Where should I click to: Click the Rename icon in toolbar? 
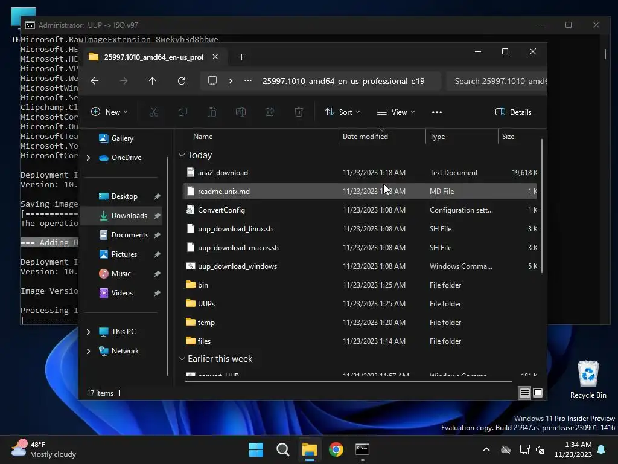240,112
